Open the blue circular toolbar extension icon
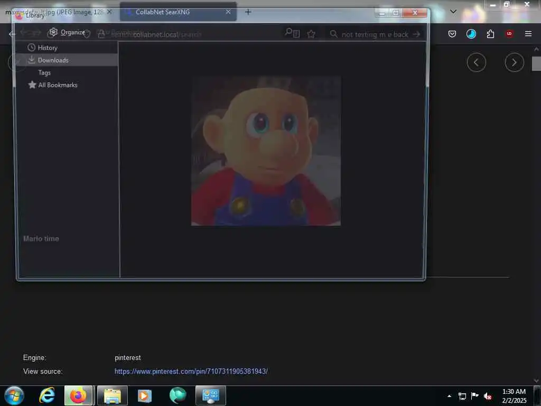The height and width of the screenshot is (406, 541). (x=471, y=34)
